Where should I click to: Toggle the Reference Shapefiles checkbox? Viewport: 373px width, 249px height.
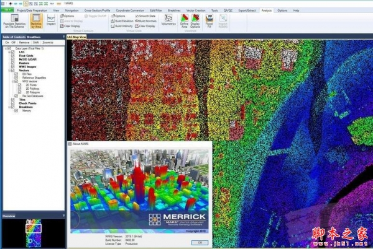(x=16, y=77)
